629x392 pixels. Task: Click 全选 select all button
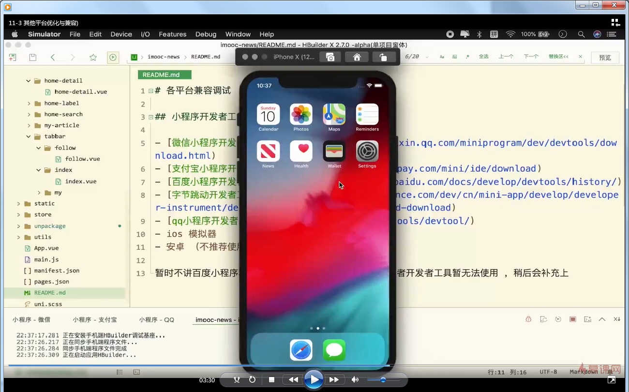pyautogui.click(x=483, y=57)
